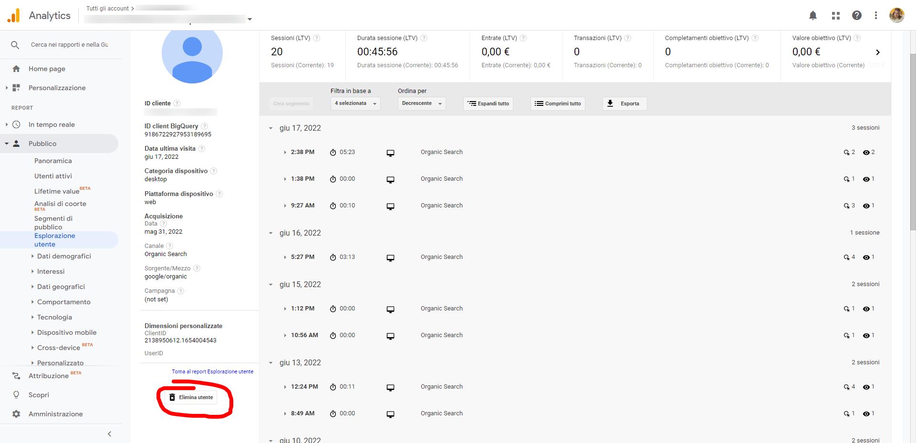916x443 pixels.
Task: Click the notifications bell icon
Action: [x=813, y=16]
